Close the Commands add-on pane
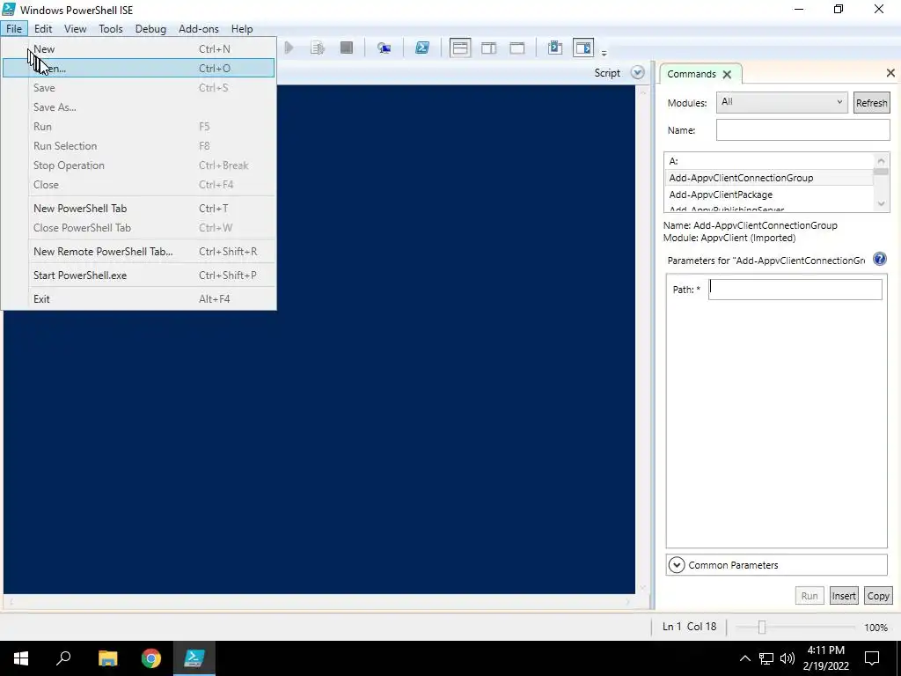901x676 pixels. tap(890, 73)
